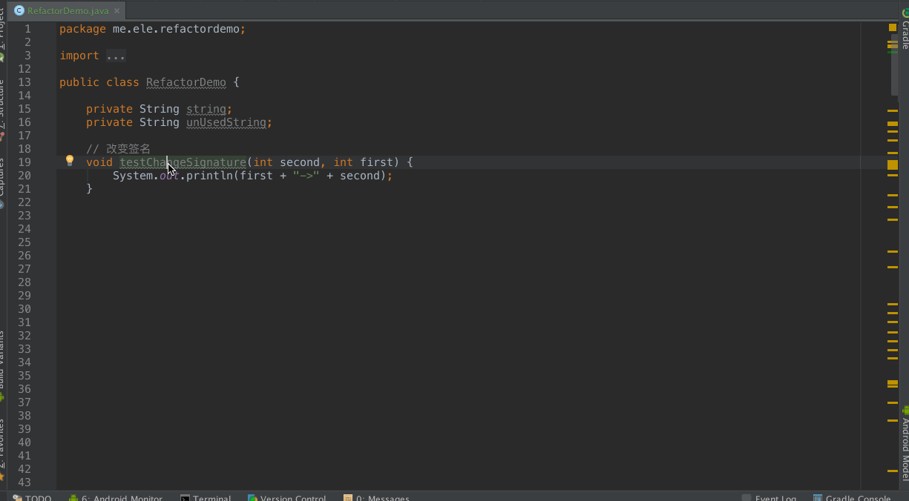The image size is (909, 501).
Task: Click the lightbulb intention icon on line 19
Action: [x=70, y=161]
